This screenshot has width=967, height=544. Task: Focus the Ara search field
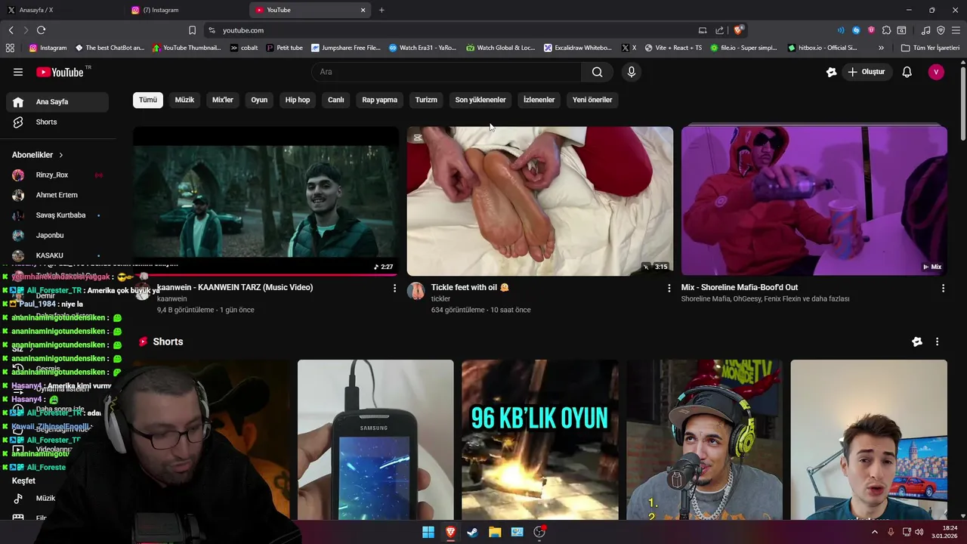click(x=446, y=72)
